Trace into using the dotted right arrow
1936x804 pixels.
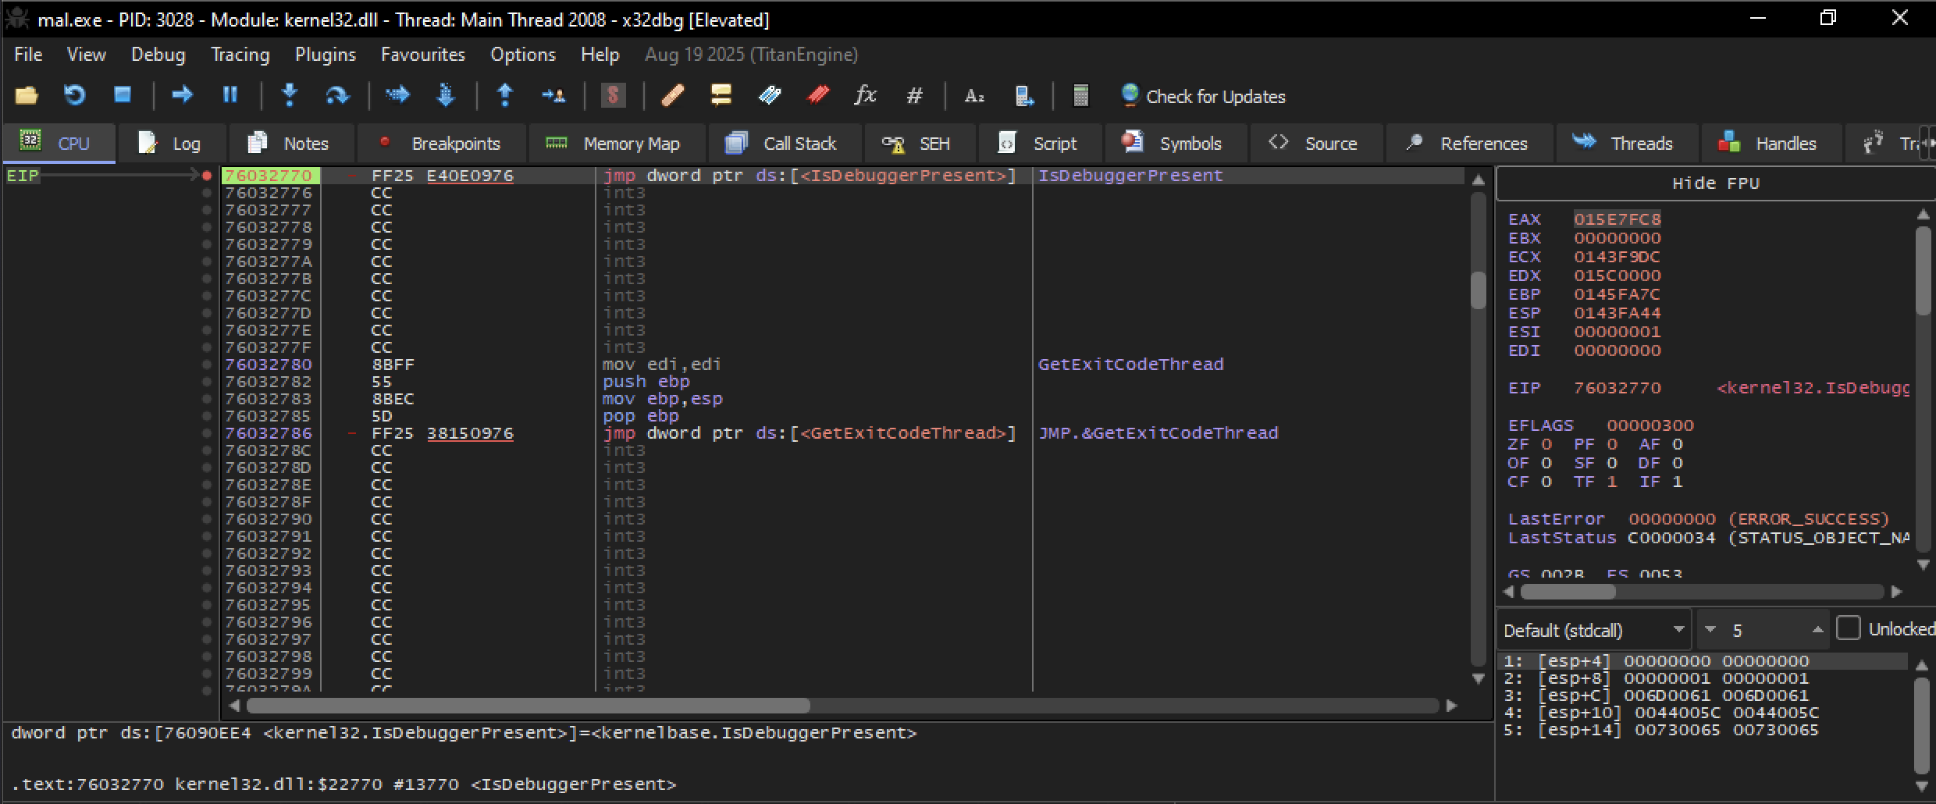[397, 94]
